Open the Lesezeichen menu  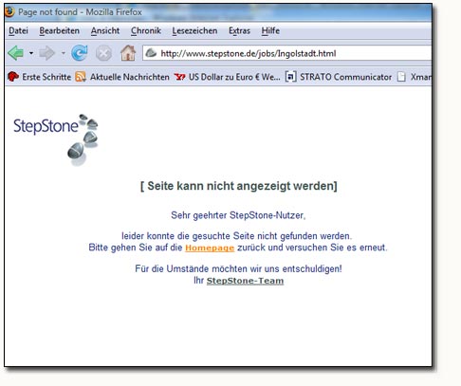pyautogui.click(x=194, y=31)
